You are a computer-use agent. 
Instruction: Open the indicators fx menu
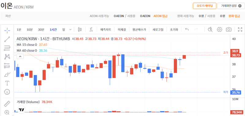tap(91, 29)
